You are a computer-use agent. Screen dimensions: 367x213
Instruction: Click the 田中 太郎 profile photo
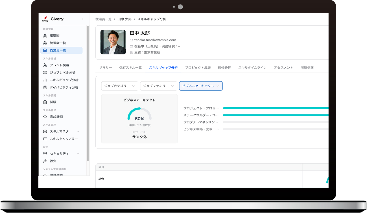click(113, 42)
